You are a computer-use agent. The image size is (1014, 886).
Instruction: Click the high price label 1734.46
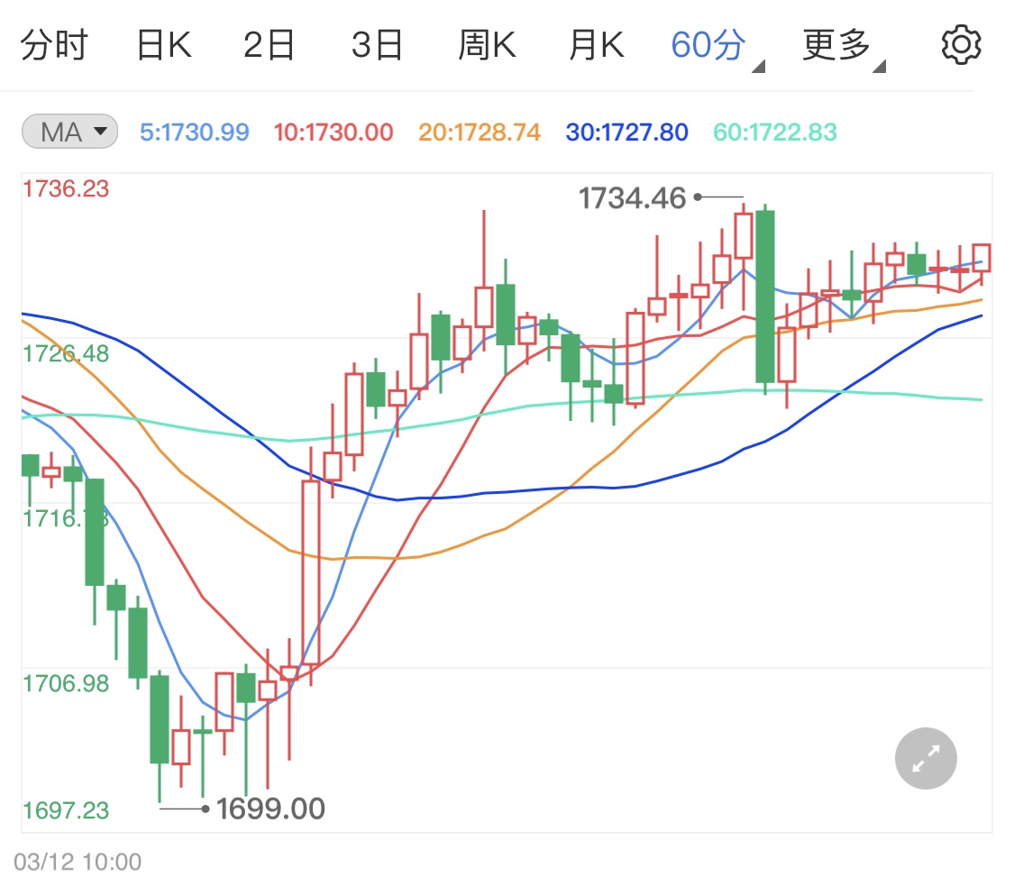click(632, 198)
